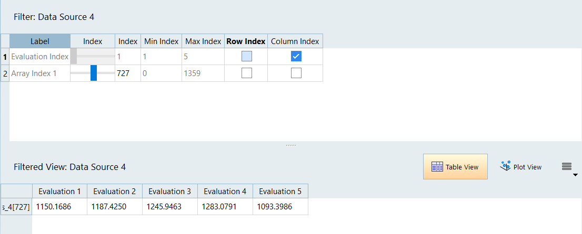Edit the Array Index 1 index value 727

[x=127, y=73]
